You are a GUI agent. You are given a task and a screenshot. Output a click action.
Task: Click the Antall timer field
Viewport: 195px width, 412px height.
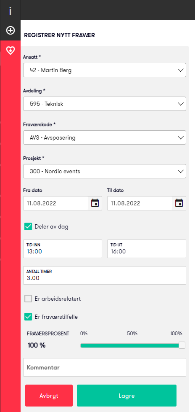click(105, 275)
